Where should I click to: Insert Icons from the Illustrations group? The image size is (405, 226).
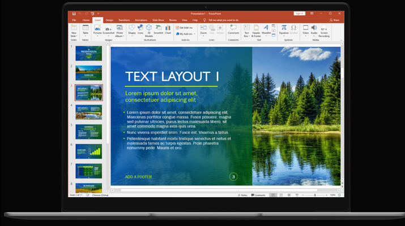pos(140,30)
